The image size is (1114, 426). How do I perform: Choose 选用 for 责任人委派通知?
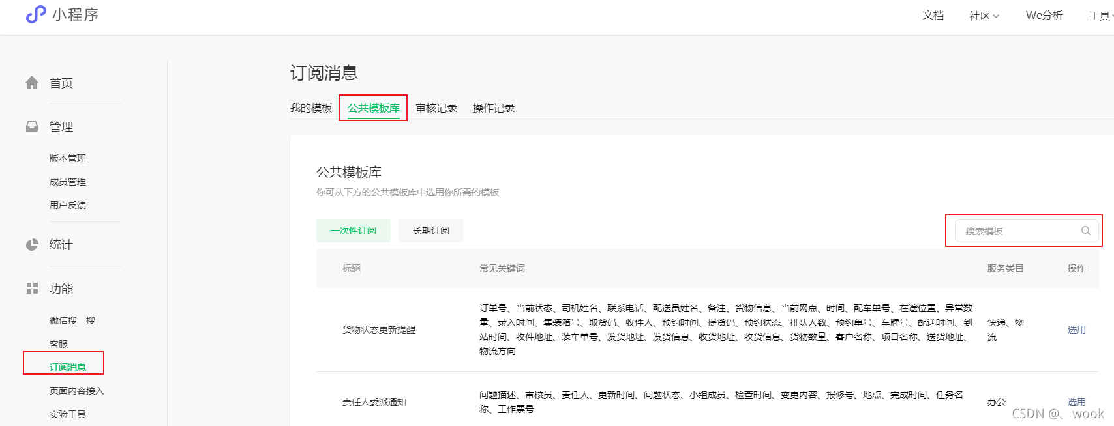pyautogui.click(x=1077, y=402)
